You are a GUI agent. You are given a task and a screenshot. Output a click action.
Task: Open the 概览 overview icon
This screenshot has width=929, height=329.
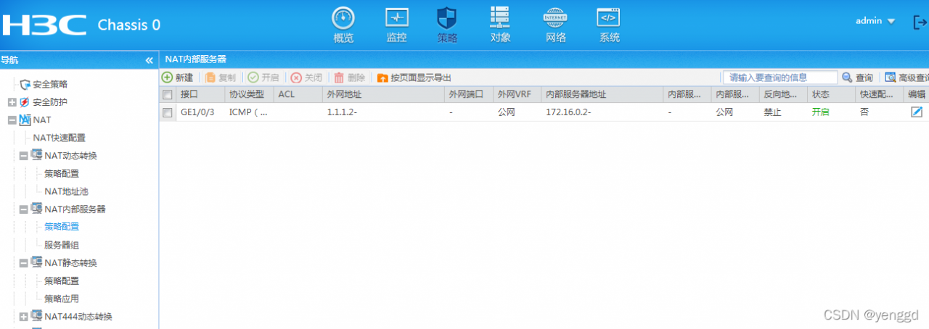pos(343,17)
